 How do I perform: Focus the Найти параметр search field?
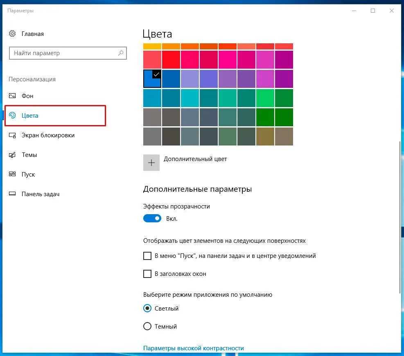(68, 53)
